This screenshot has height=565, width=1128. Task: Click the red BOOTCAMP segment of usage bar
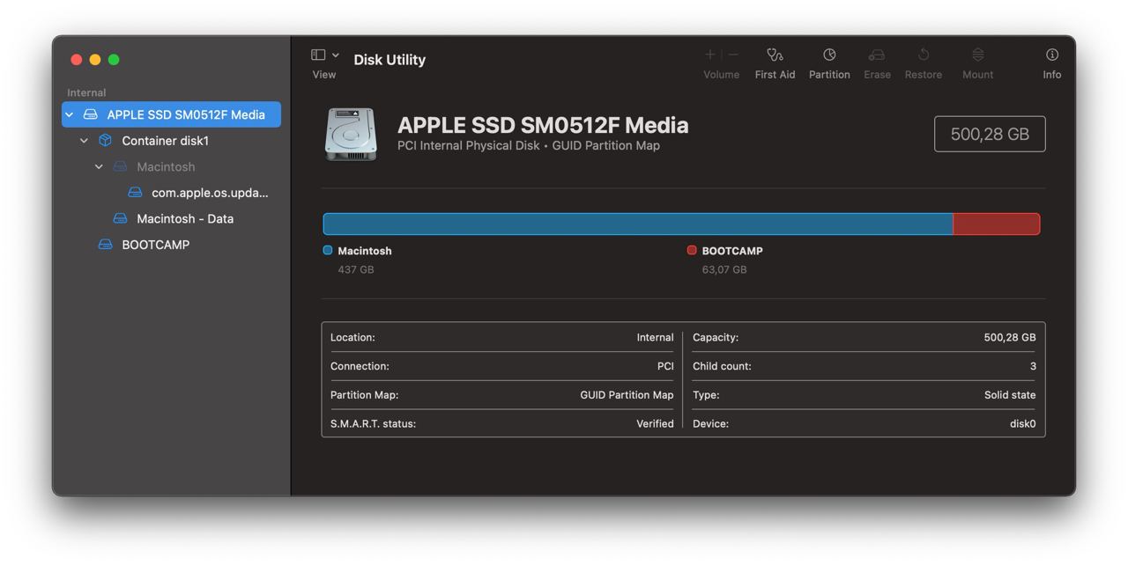coord(997,224)
